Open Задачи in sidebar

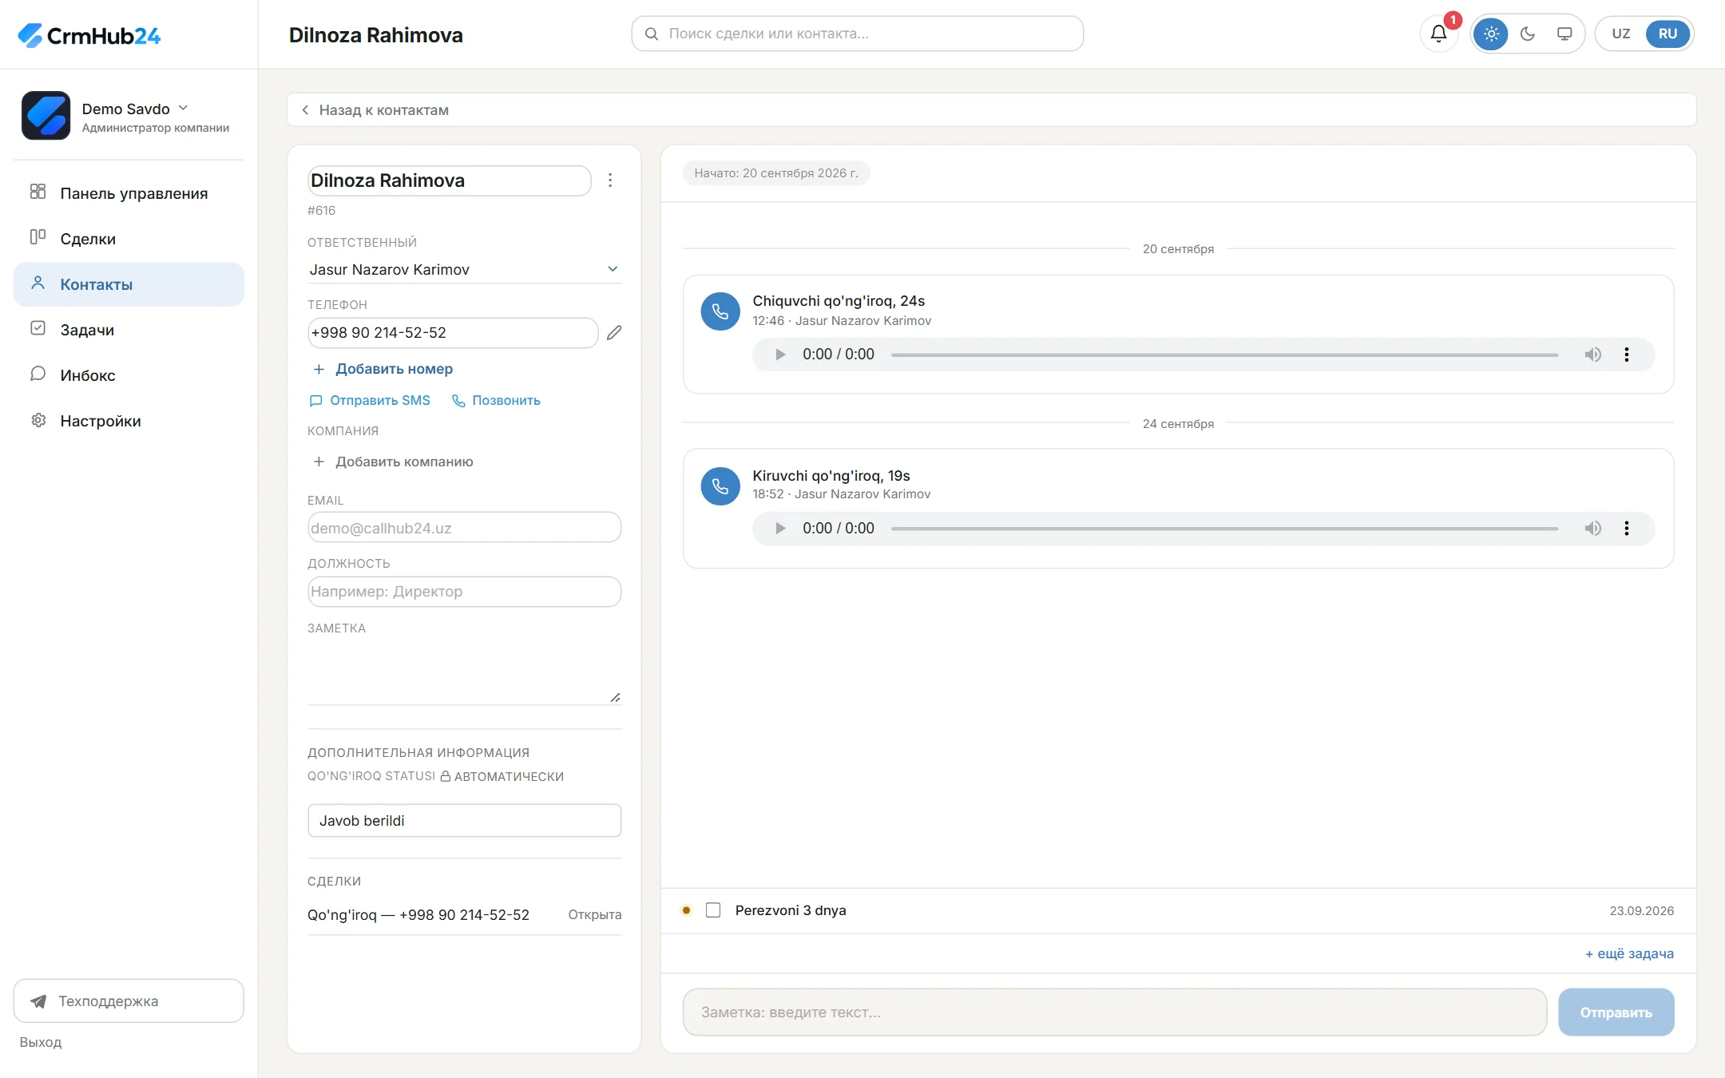129,330
